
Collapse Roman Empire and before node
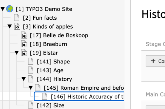[31, 88]
